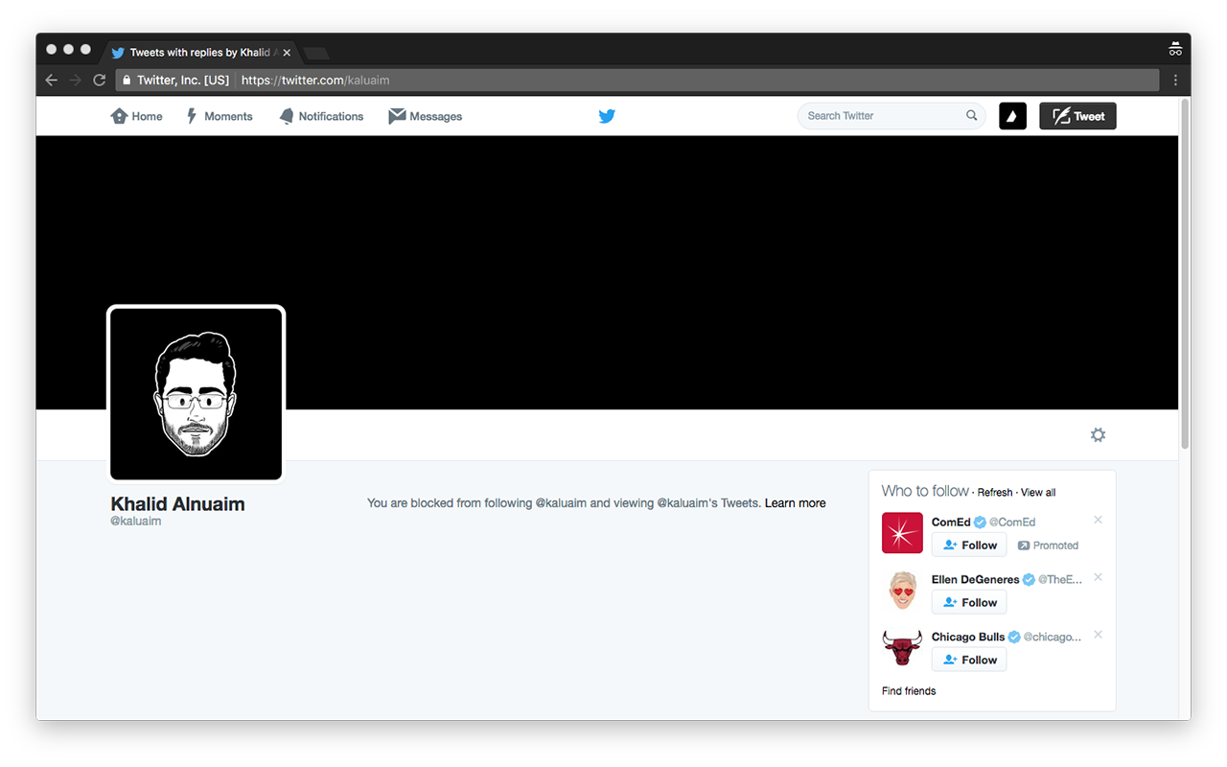The height and width of the screenshot is (767, 1227).
Task: Open Chicago Bulls avatar
Action: pyautogui.click(x=902, y=648)
